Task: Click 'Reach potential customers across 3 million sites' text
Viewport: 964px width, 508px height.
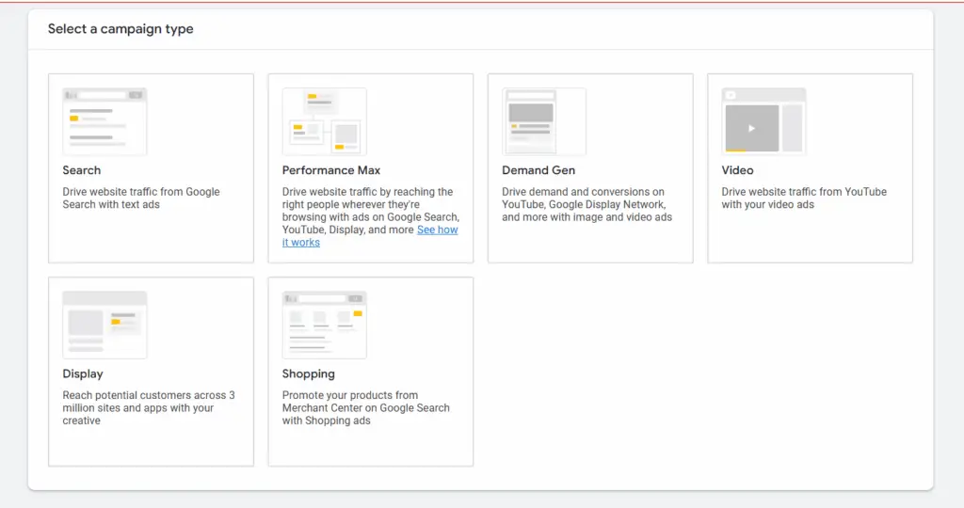Action: click(148, 407)
